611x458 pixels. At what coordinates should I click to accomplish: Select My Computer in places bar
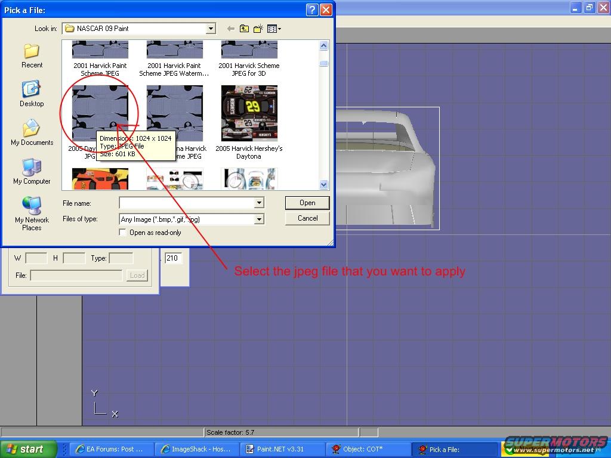click(x=32, y=168)
